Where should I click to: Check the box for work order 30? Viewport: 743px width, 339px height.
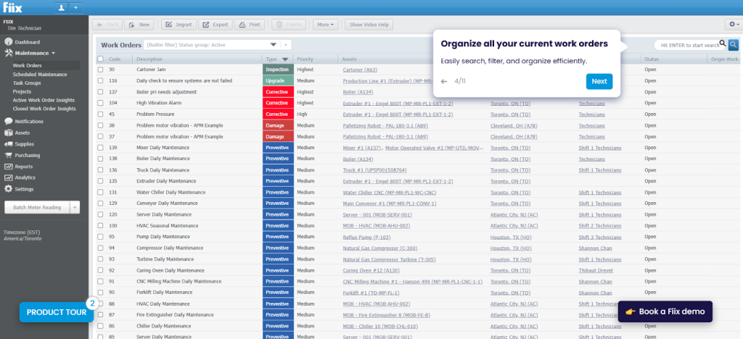tap(101, 70)
